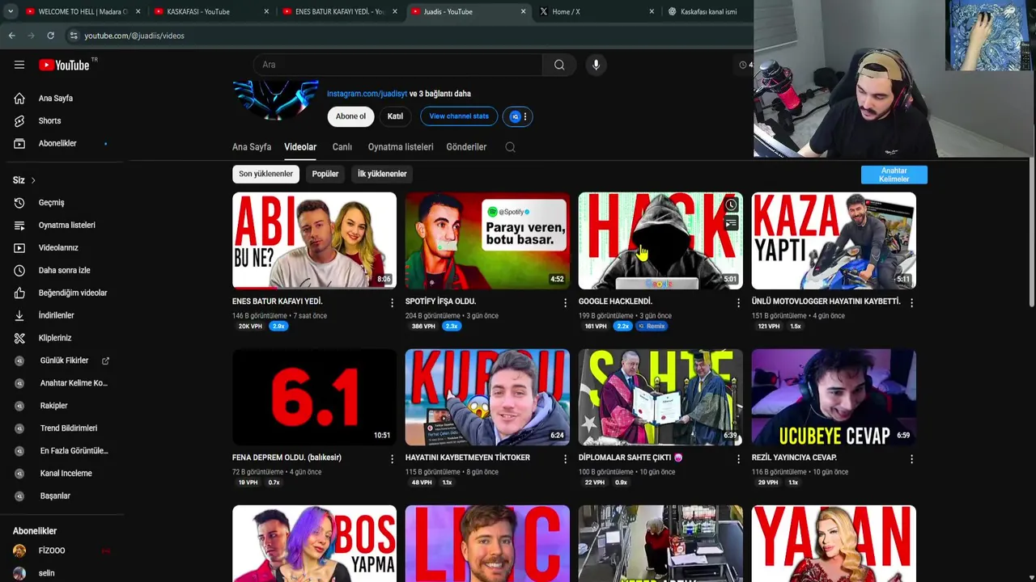Viewport: 1036px width, 582px height.
Task: Switch to the Oynatma listeleri channel tab
Action: 401,147
